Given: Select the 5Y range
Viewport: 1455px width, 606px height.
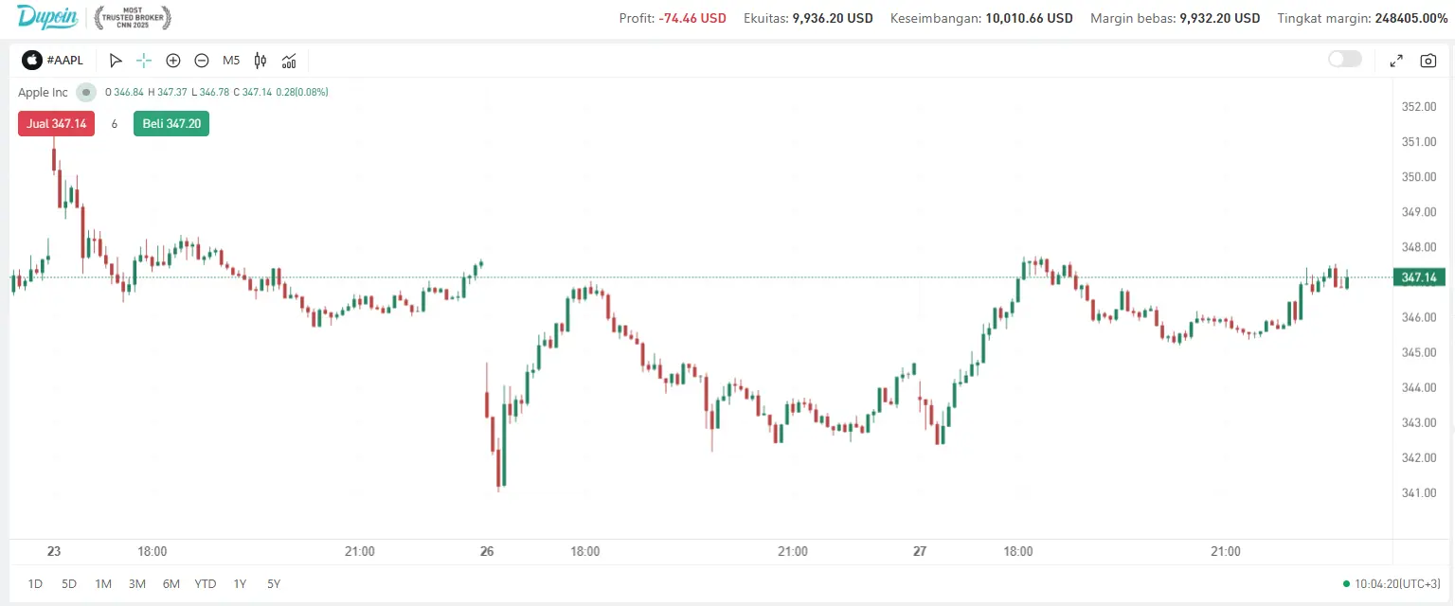Looking at the screenshot, I should point(274,584).
